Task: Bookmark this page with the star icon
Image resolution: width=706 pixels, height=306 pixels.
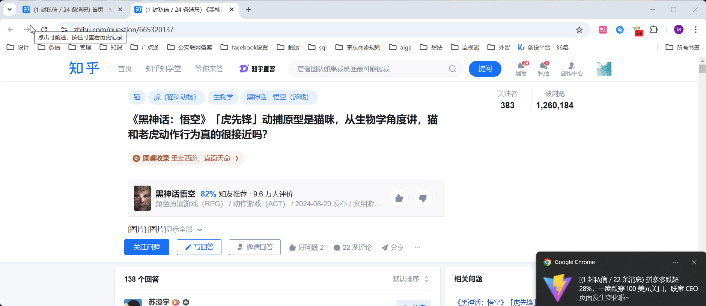Action: click(x=580, y=30)
